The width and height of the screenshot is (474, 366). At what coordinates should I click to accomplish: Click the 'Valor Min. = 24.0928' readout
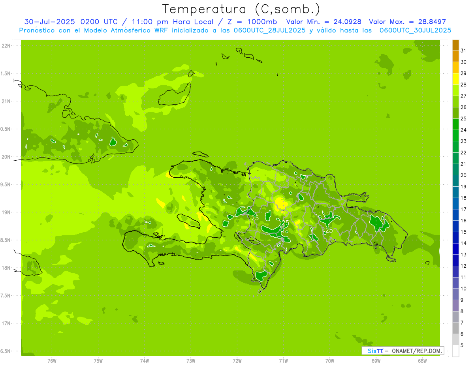click(x=324, y=22)
